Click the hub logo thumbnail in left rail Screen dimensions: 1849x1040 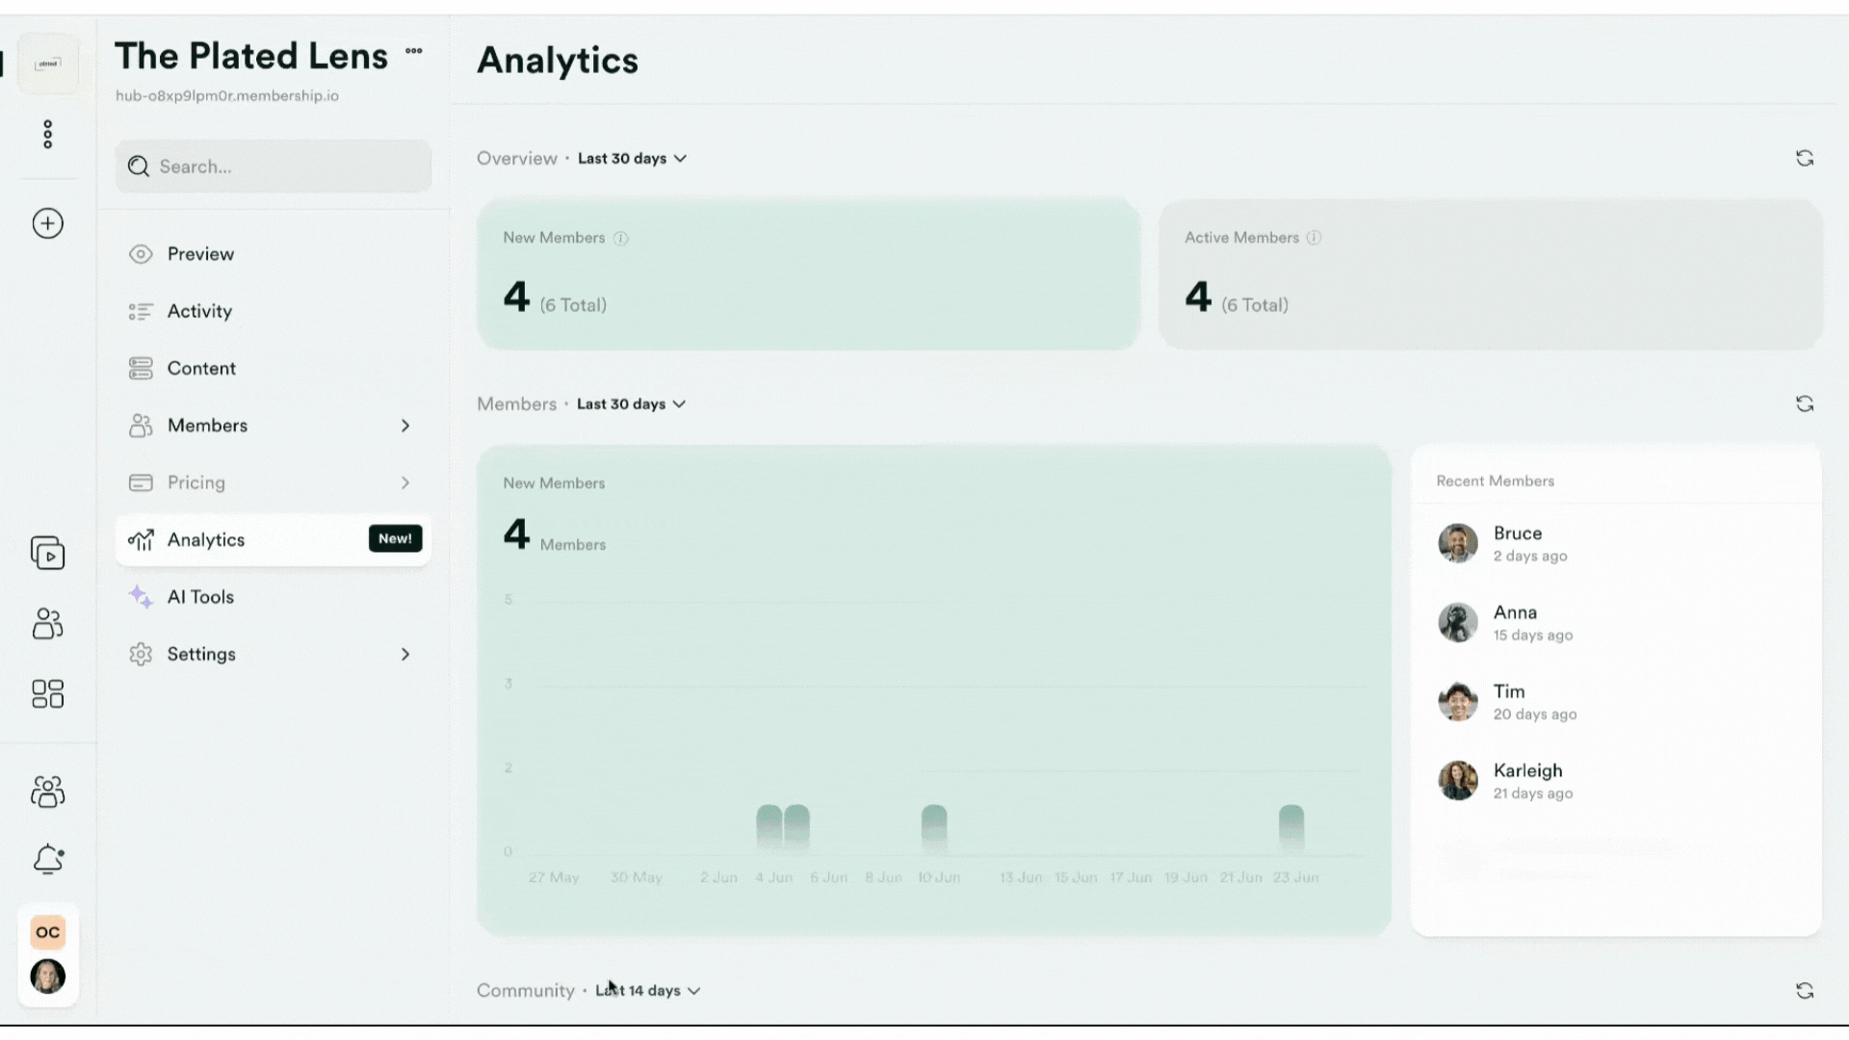[x=48, y=64]
